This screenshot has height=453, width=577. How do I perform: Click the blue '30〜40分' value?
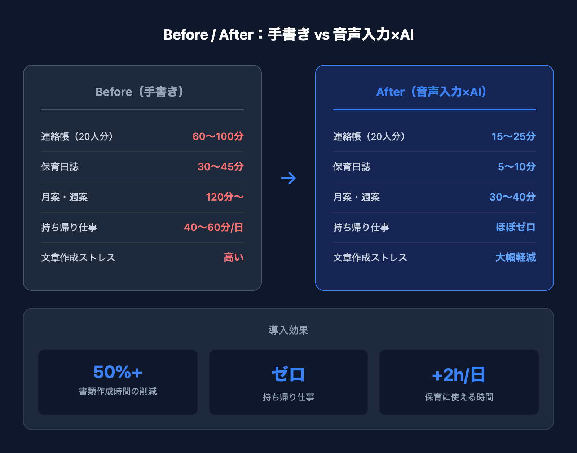click(x=512, y=197)
